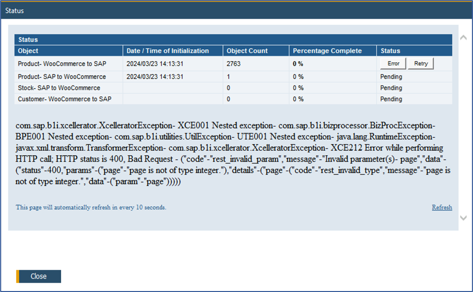This screenshot has width=473, height=292.
Task: Click the Error button for Product- WooCommerce to SAP
Action: point(393,63)
